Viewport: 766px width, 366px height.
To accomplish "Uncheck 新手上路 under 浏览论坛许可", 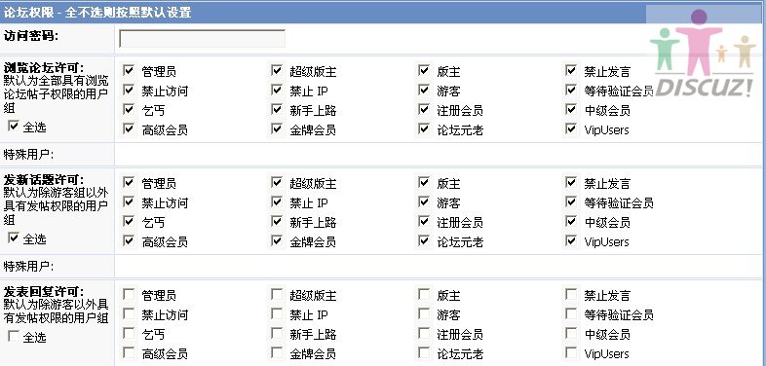I will tap(277, 110).
